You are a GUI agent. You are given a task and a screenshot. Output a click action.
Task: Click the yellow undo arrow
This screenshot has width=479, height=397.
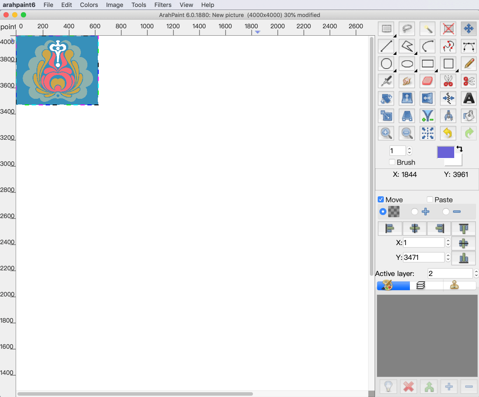point(448,133)
